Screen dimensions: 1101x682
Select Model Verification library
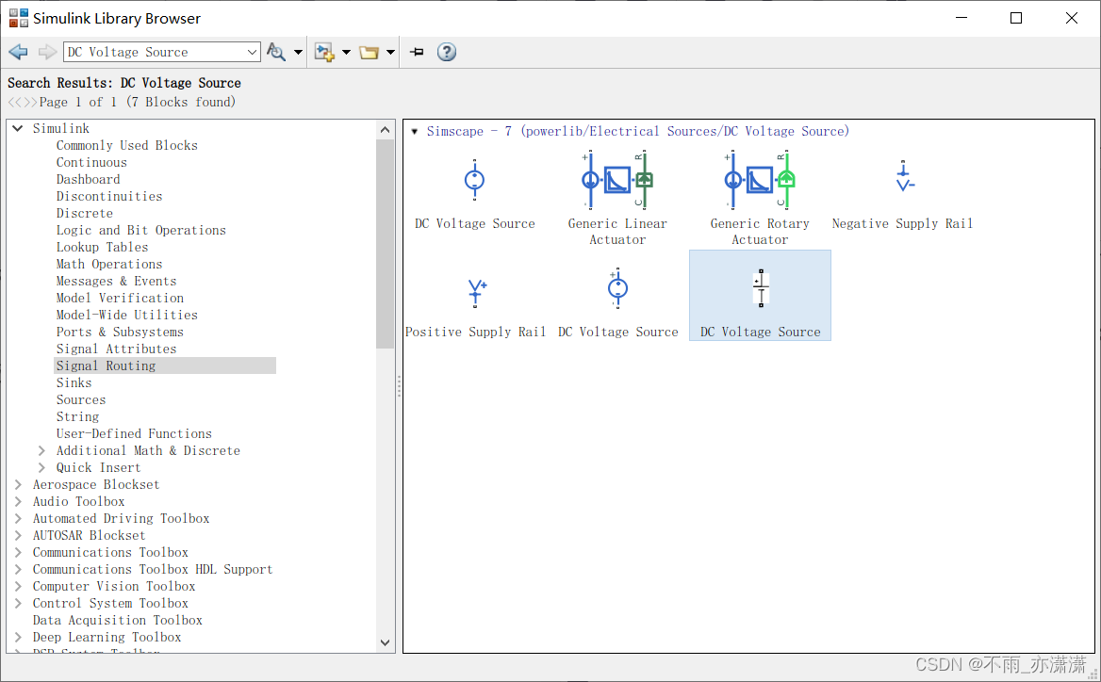click(x=120, y=298)
